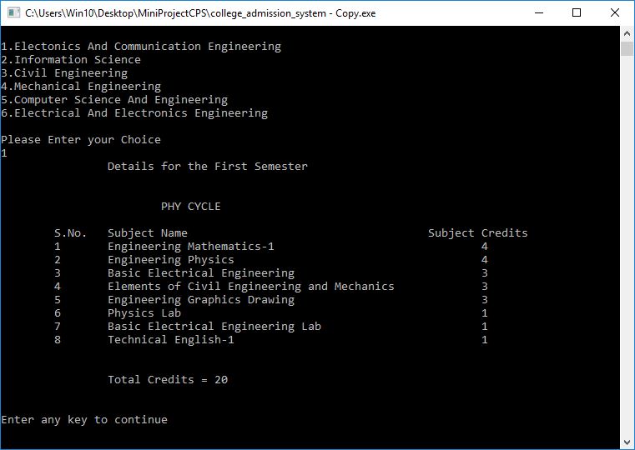The height and width of the screenshot is (450, 635).
Task: Click the vertical scrollbar thumb
Action: coord(627,48)
